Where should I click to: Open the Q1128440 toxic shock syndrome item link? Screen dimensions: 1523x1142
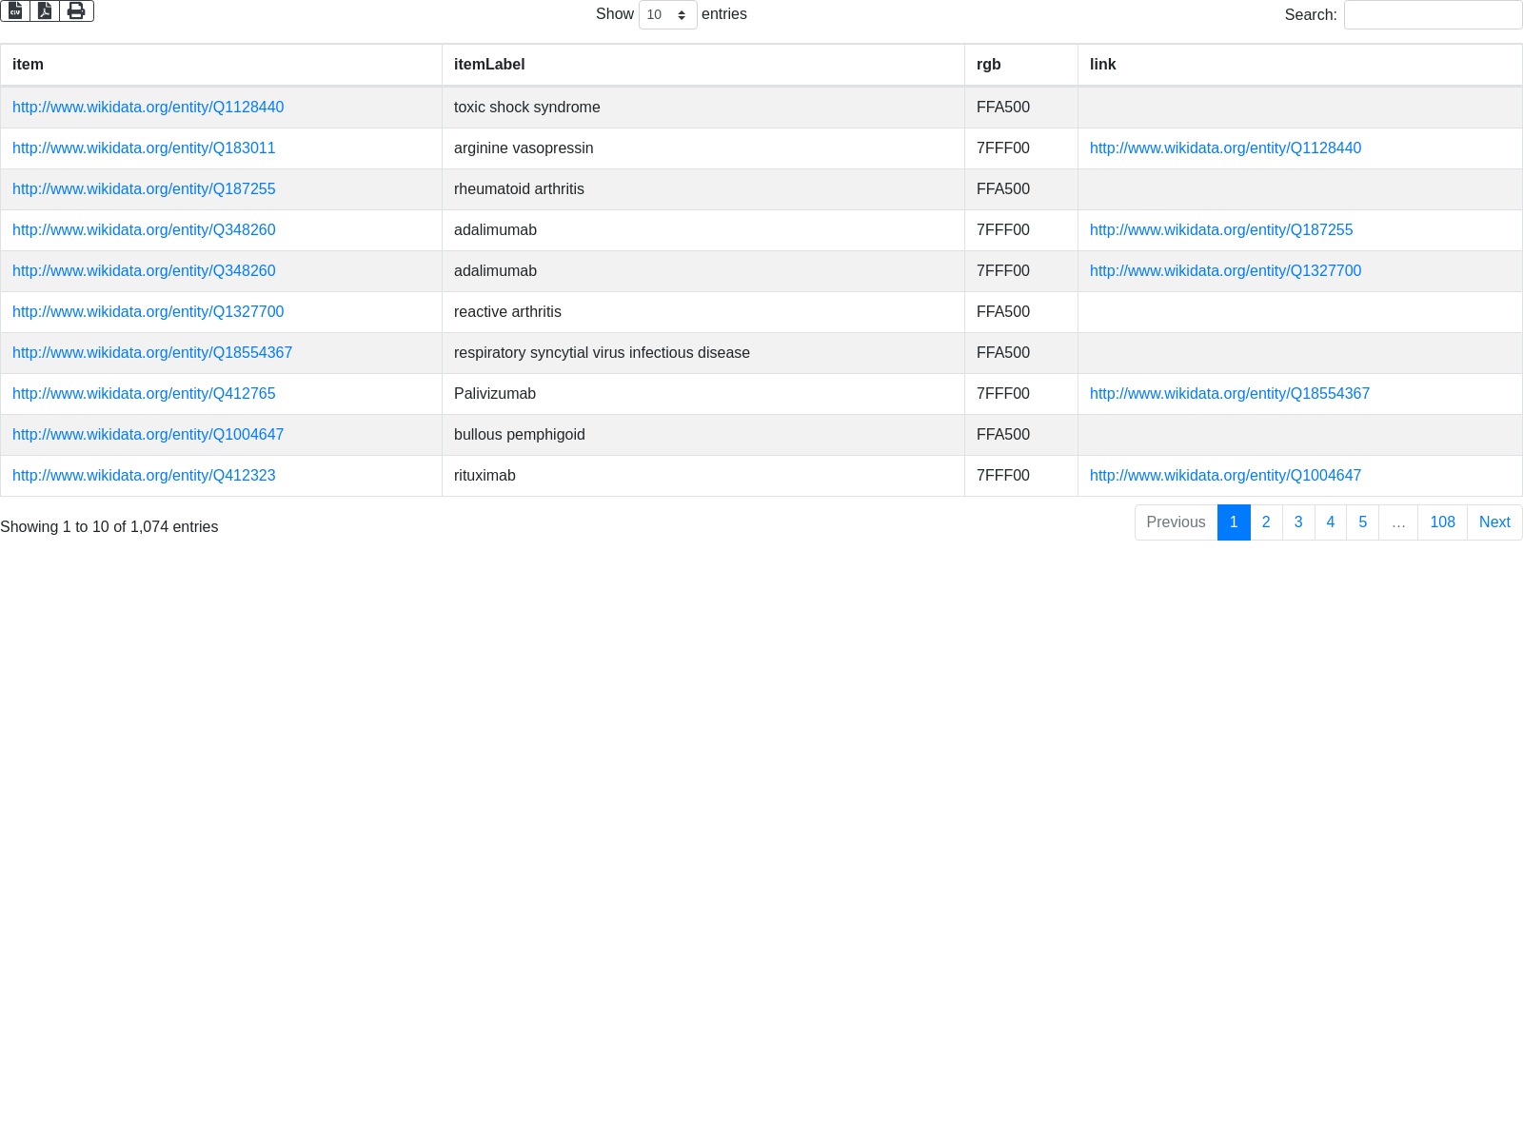148,108
